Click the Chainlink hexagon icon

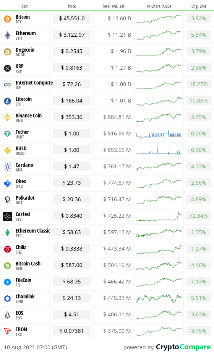click(8, 298)
